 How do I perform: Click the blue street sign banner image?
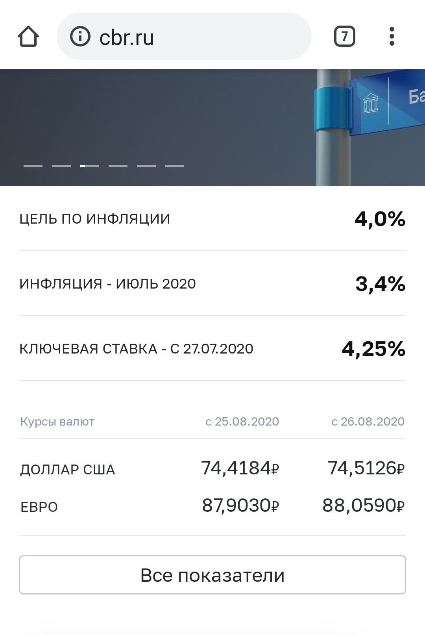click(x=213, y=128)
